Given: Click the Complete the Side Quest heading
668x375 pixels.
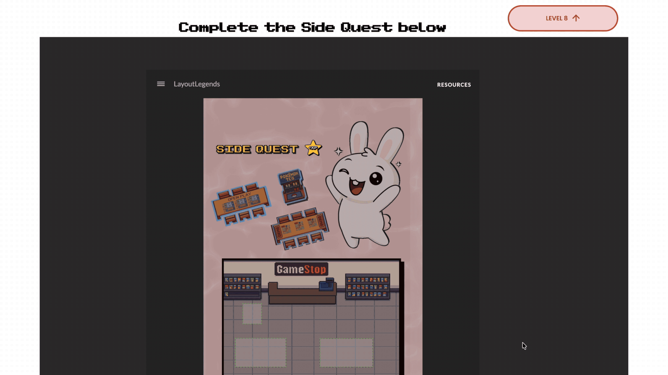Looking at the screenshot, I should click(x=312, y=27).
